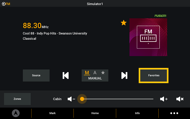The image size is (190, 119).
Task: Click the Fusion logo
Action: point(161,16)
